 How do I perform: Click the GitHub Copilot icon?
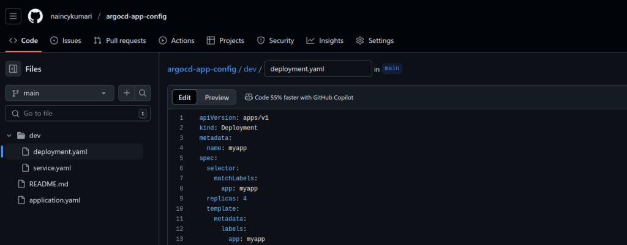coord(249,97)
